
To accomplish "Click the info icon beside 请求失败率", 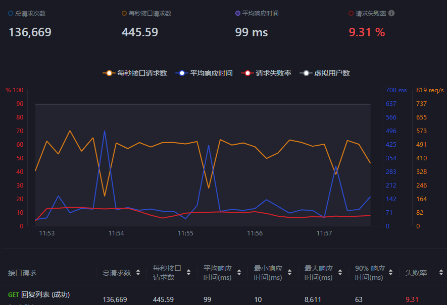I will click(391, 14).
